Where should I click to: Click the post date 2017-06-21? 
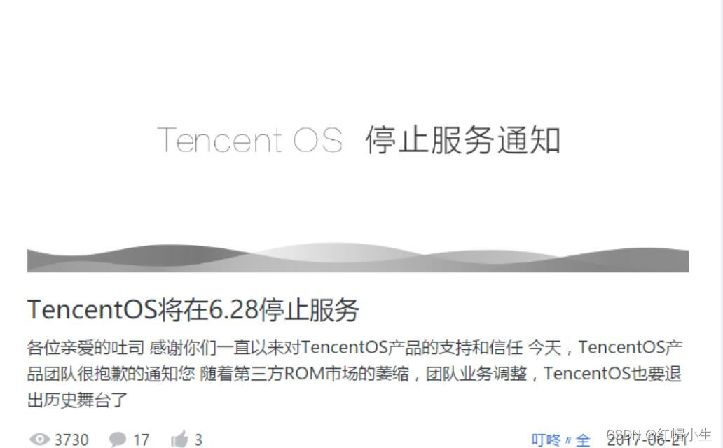647,440
